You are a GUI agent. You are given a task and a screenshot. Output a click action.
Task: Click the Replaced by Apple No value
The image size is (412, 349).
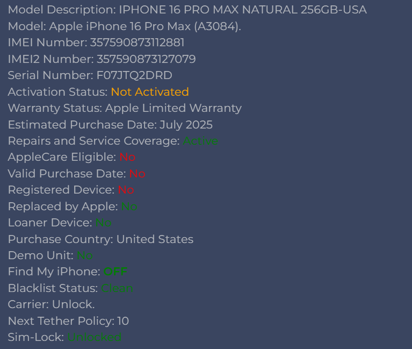pyautogui.click(x=129, y=206)
